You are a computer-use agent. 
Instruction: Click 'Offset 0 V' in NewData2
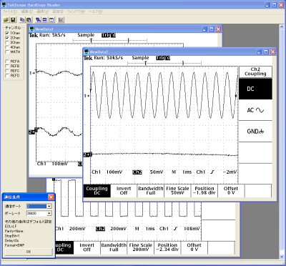coord(231,191)
